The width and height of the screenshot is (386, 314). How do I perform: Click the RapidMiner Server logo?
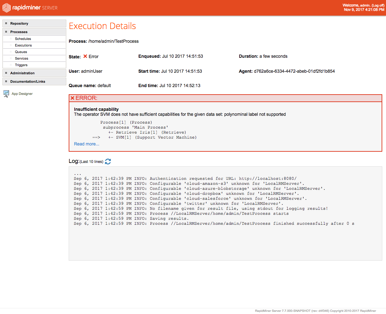coord(30,7)
